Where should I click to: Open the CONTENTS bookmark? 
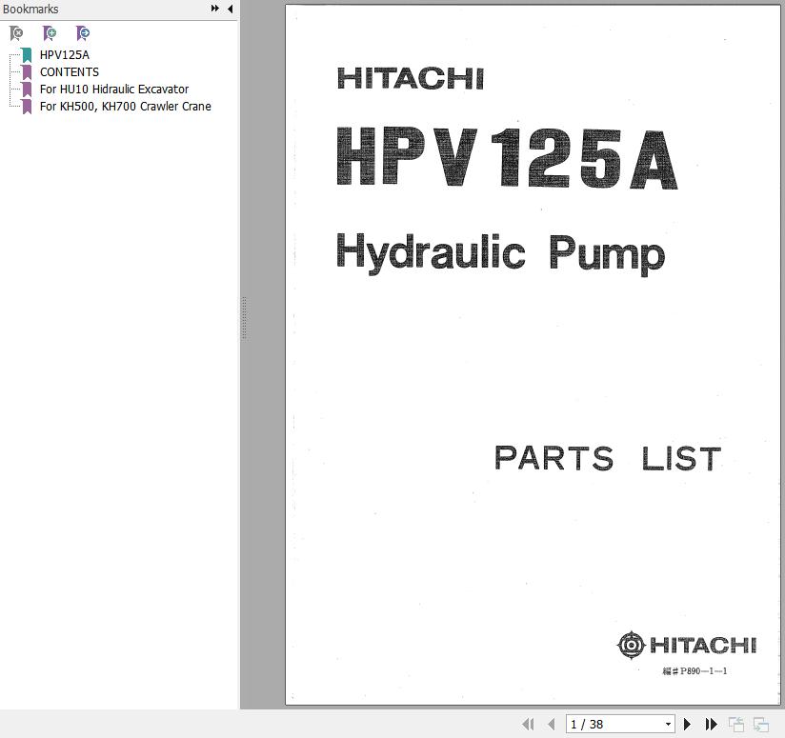click(x=70, y=72)
